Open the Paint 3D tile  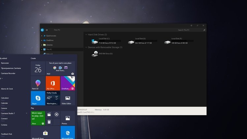tap(38, 83)
